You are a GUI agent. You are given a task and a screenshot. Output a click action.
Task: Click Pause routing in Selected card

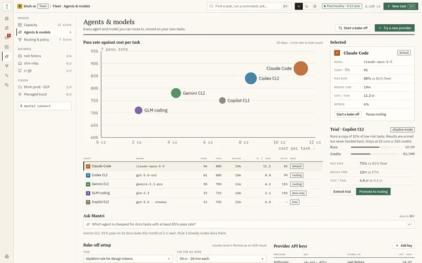coord(376,114)
